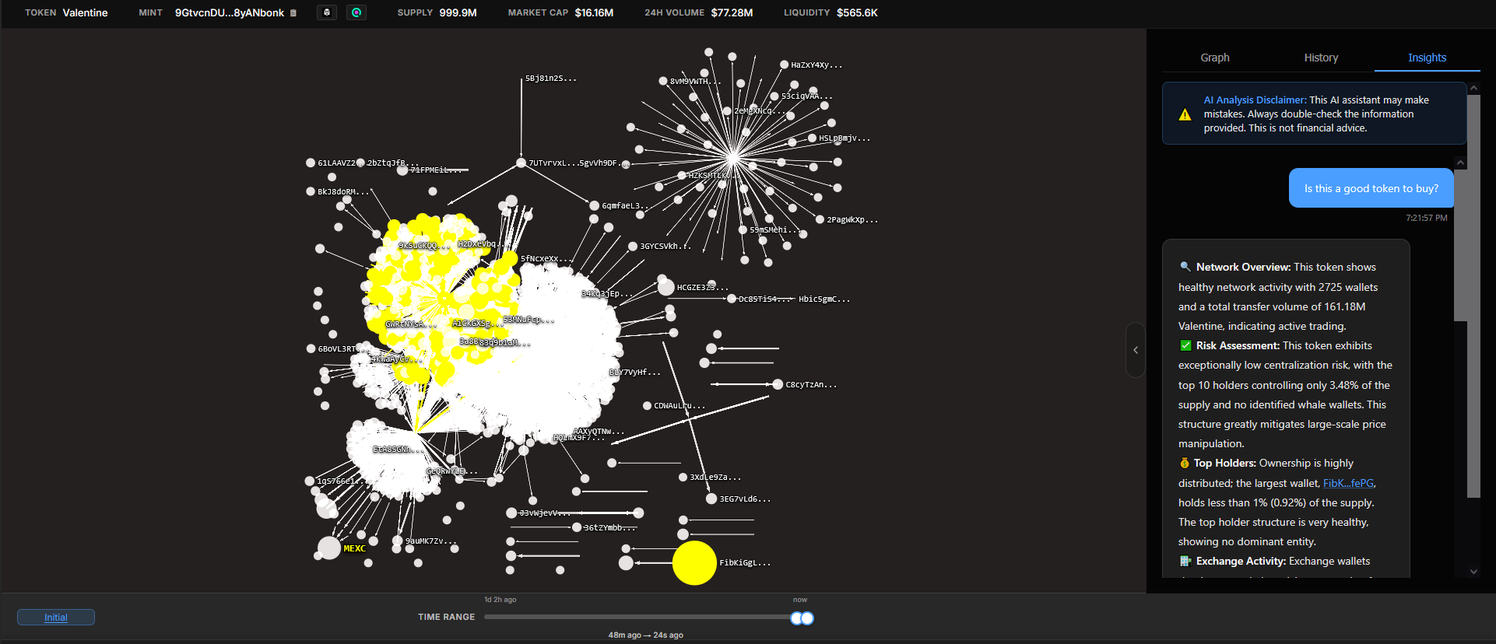Click the yellow warning triangle in disclaimer
Viewport: 1496px width, 644px height.
1185,115
